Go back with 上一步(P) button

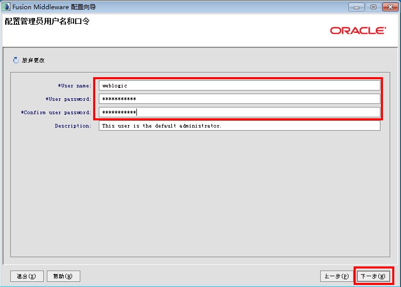tap(337, 276)
